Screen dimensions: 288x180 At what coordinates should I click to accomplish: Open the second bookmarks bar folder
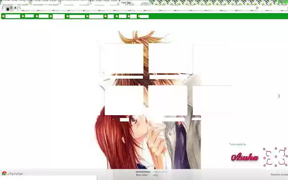28,16
